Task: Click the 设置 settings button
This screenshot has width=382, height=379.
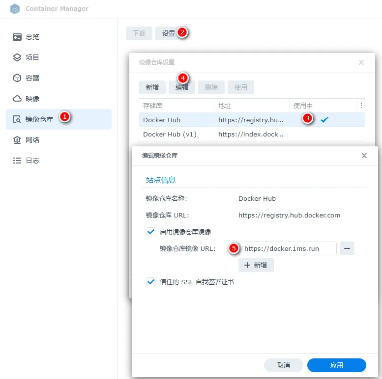Action: pyautogui.click(x=168, y=33)
